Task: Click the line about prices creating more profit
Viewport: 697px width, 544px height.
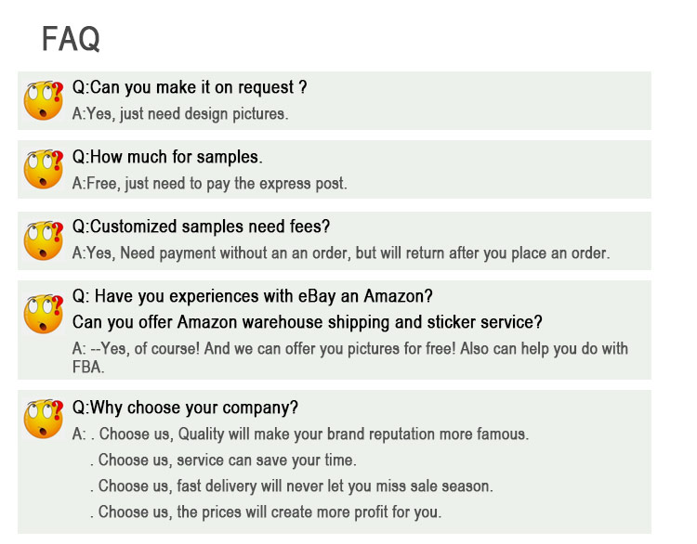Action: (x=266, y=512)
